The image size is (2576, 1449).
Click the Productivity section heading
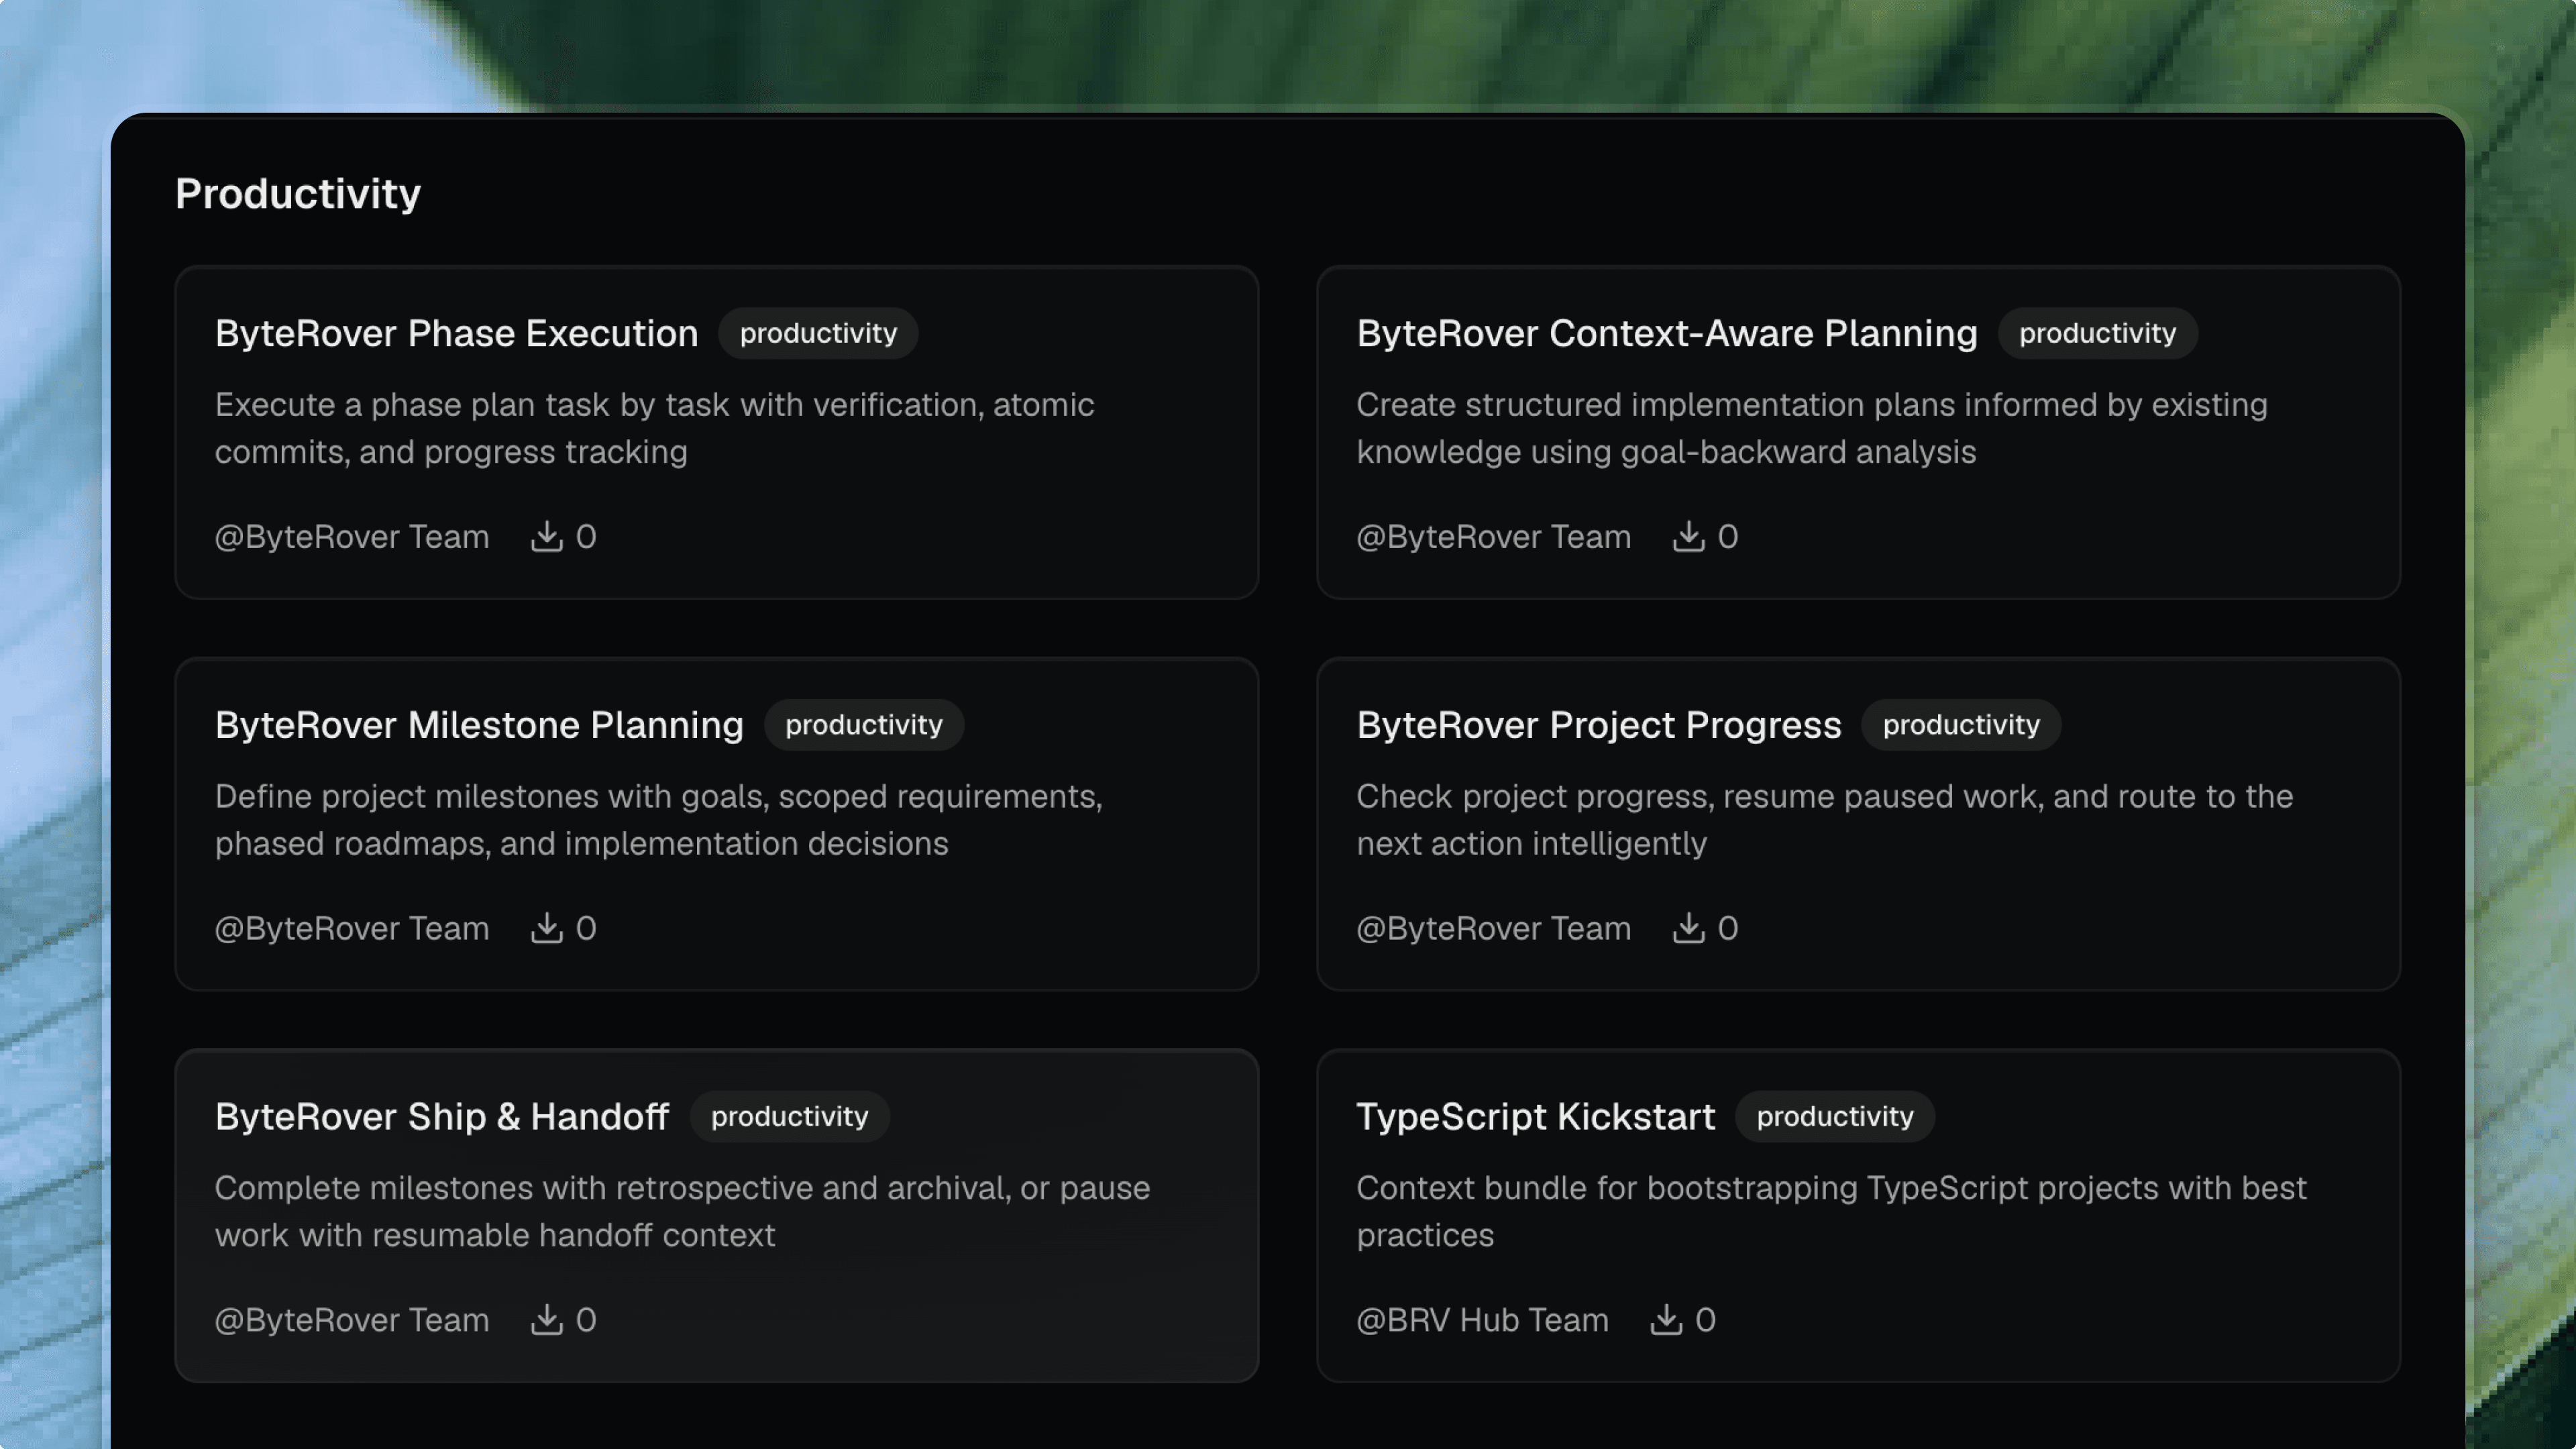point(298,194)
